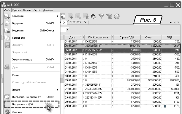Select the cell with 15024,00
This screenshot has width=182, height=114.
127,46
